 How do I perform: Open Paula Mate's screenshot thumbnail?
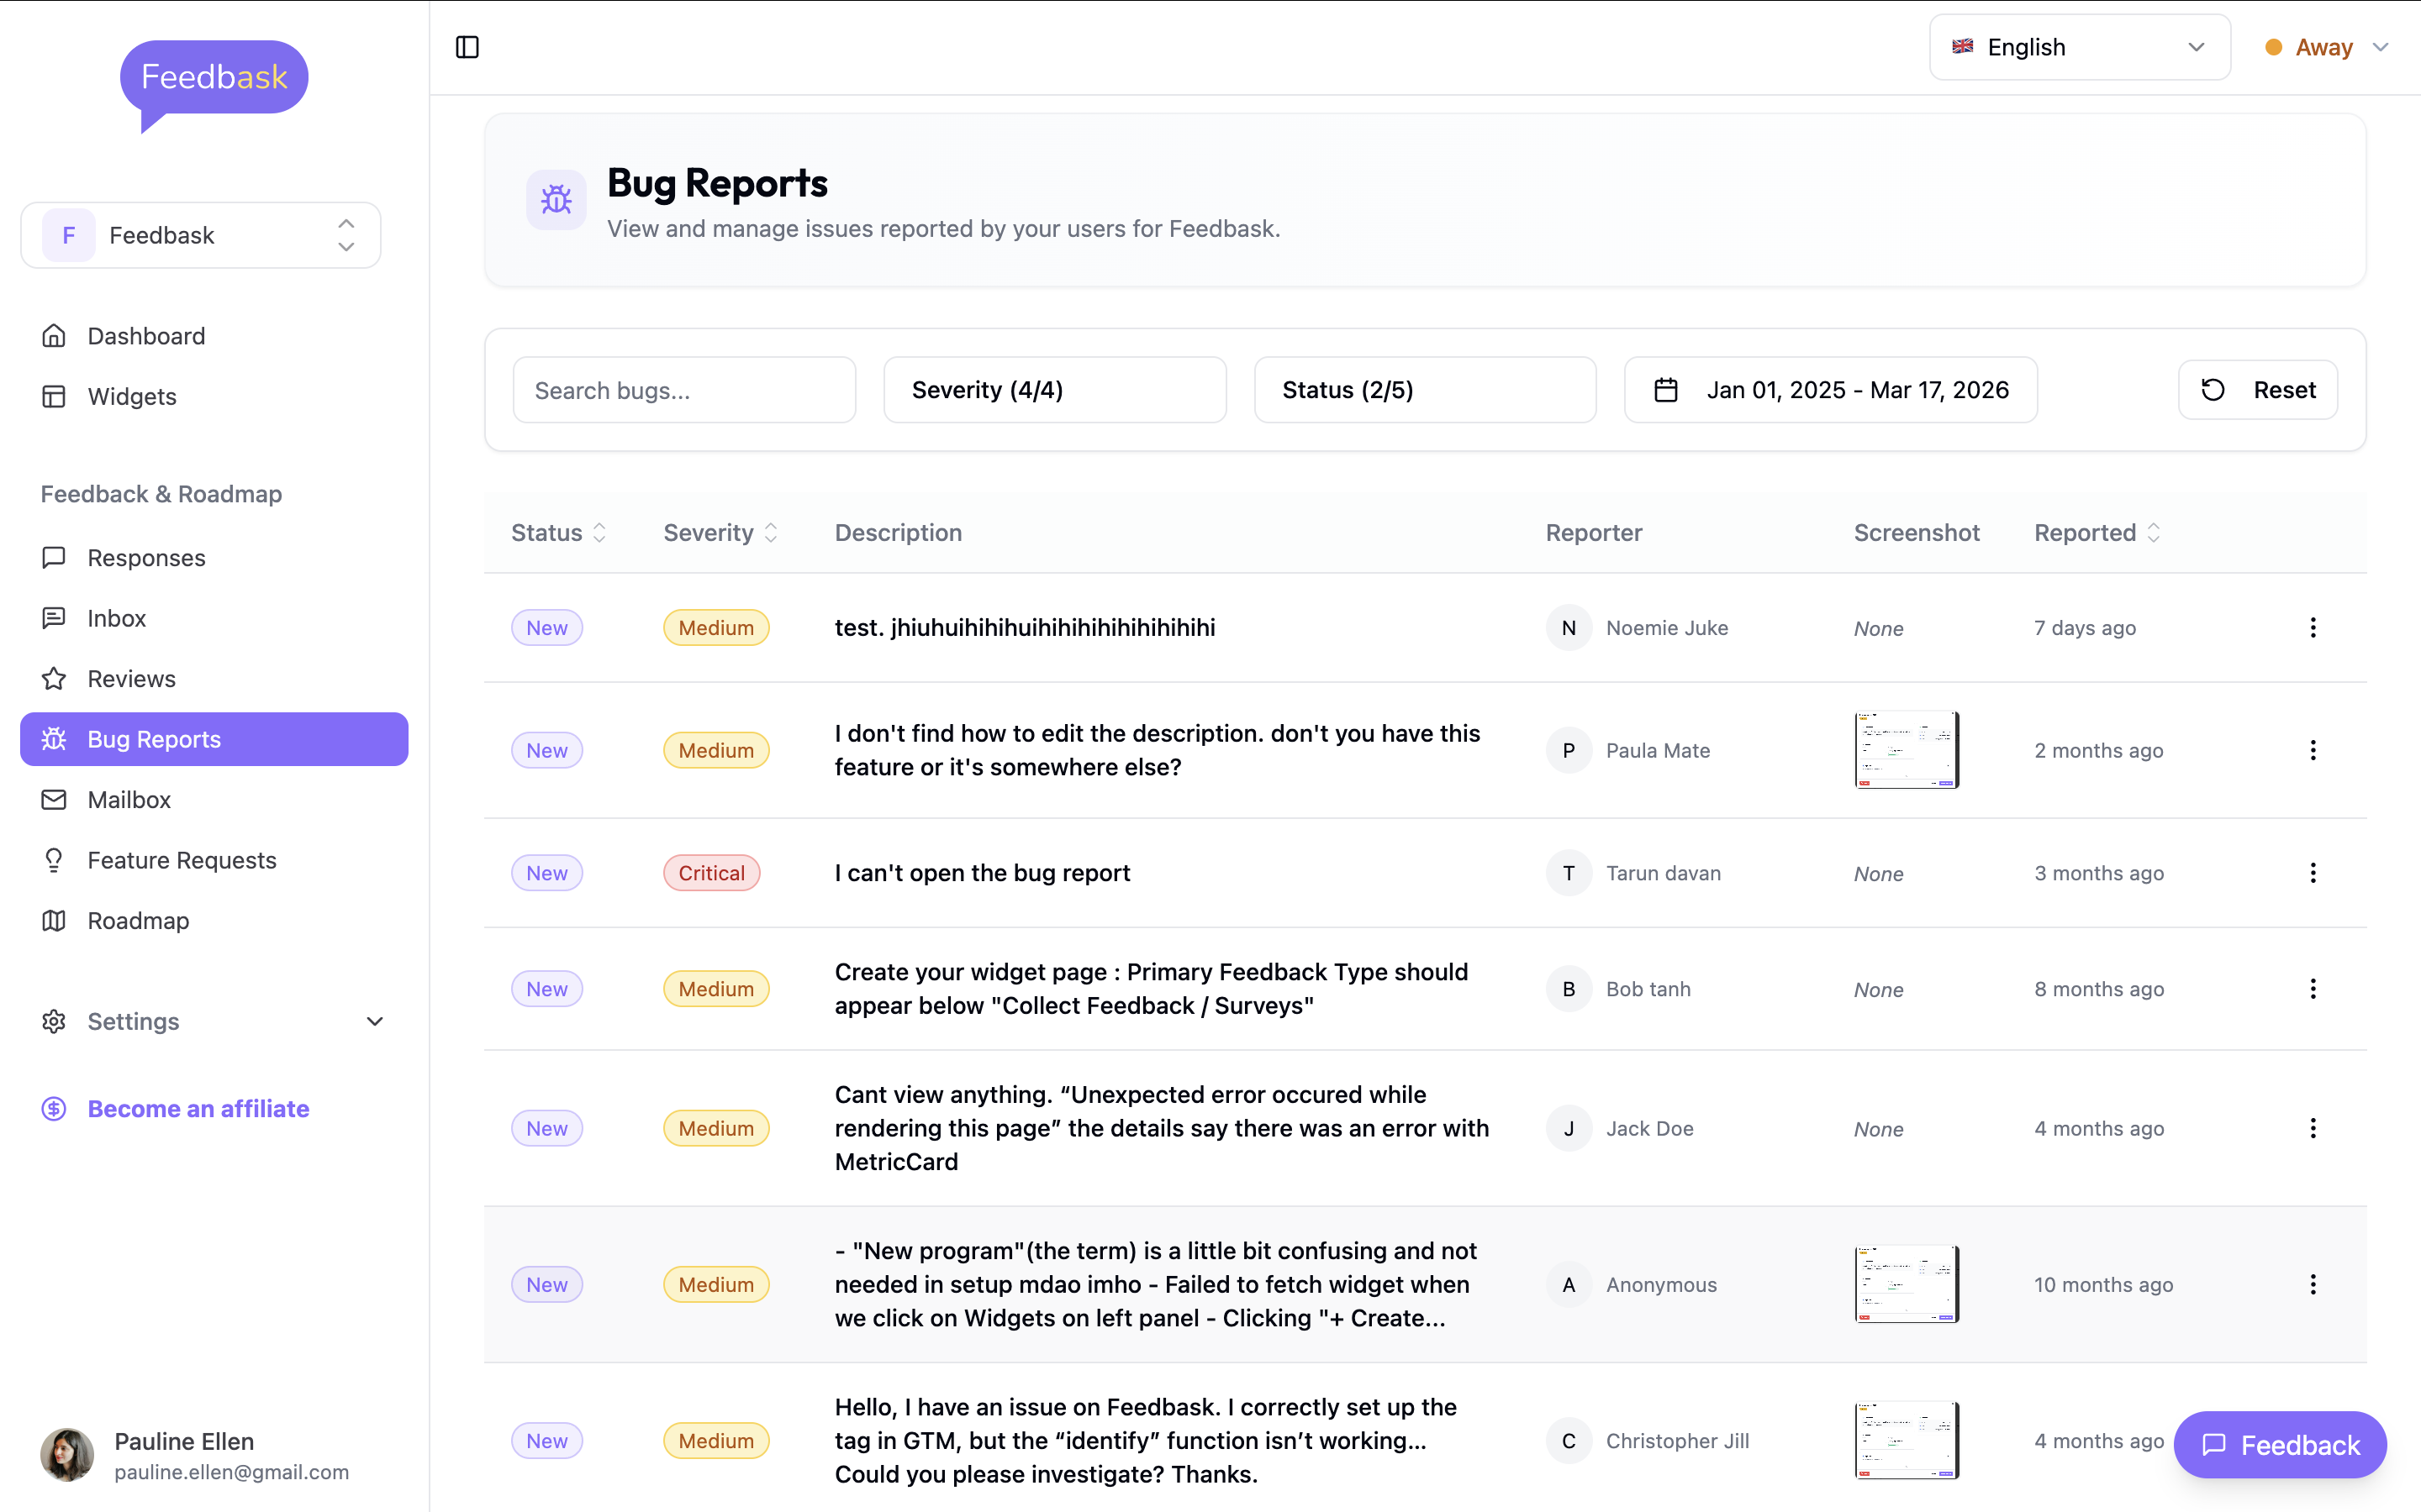(1906, 749)
